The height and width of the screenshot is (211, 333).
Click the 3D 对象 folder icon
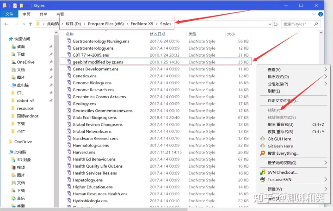(13, 160)
